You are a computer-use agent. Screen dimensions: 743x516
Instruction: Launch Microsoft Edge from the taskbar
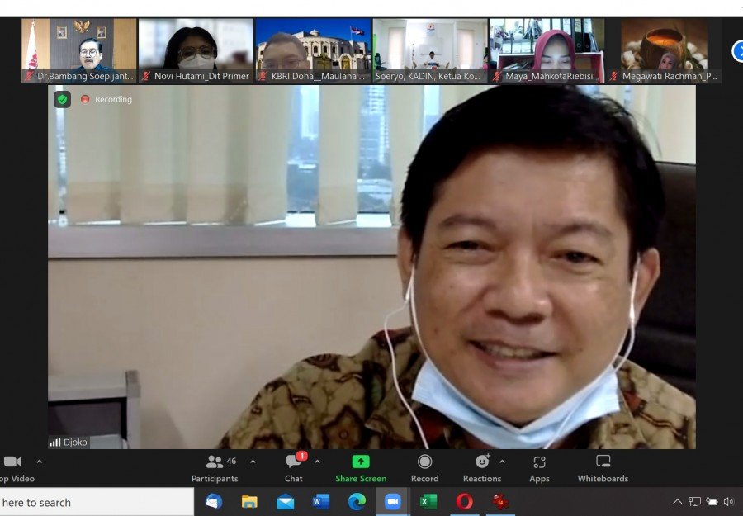pyautogui.click(x=357, y=501)
